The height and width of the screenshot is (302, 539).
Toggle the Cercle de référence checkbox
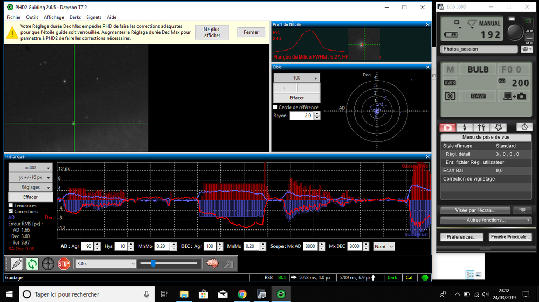[x=276, y=107]
